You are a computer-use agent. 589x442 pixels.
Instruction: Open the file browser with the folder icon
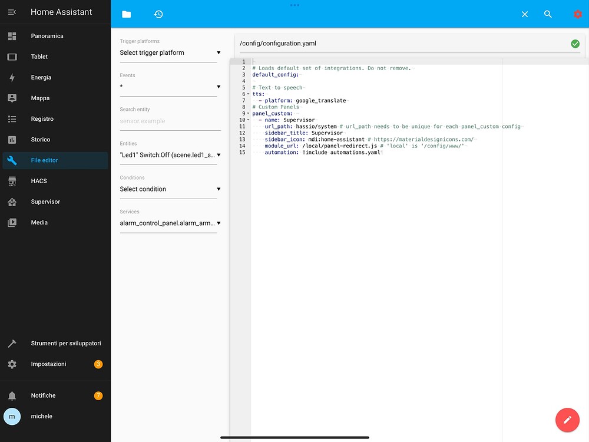click(126, 14)
